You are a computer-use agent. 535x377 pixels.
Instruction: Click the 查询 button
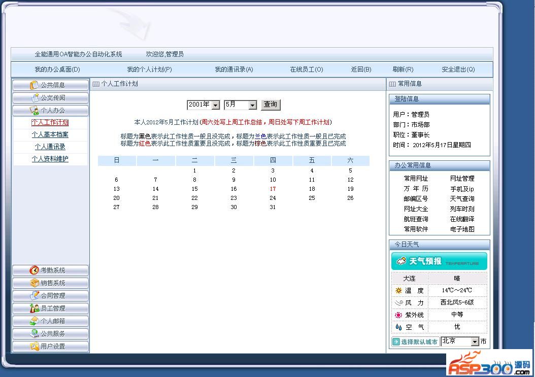270,105
